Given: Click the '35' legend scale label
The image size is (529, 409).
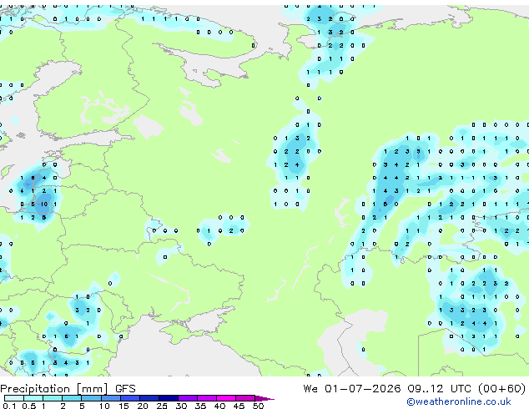Looking at the screenshot, I should 200,406.
